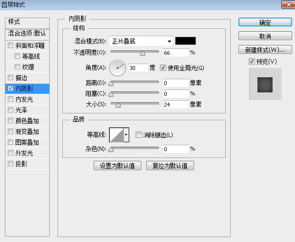Click the style preview thumbnail square
Viewport: 295px width, 242px height.
tap(265, 85)
